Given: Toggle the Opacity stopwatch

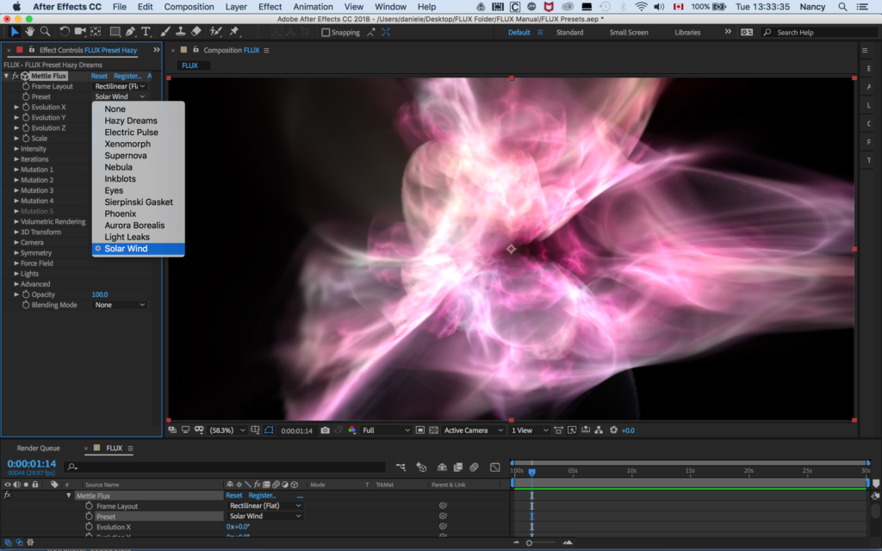Looking at the screenshot, I should click(26, 294).
